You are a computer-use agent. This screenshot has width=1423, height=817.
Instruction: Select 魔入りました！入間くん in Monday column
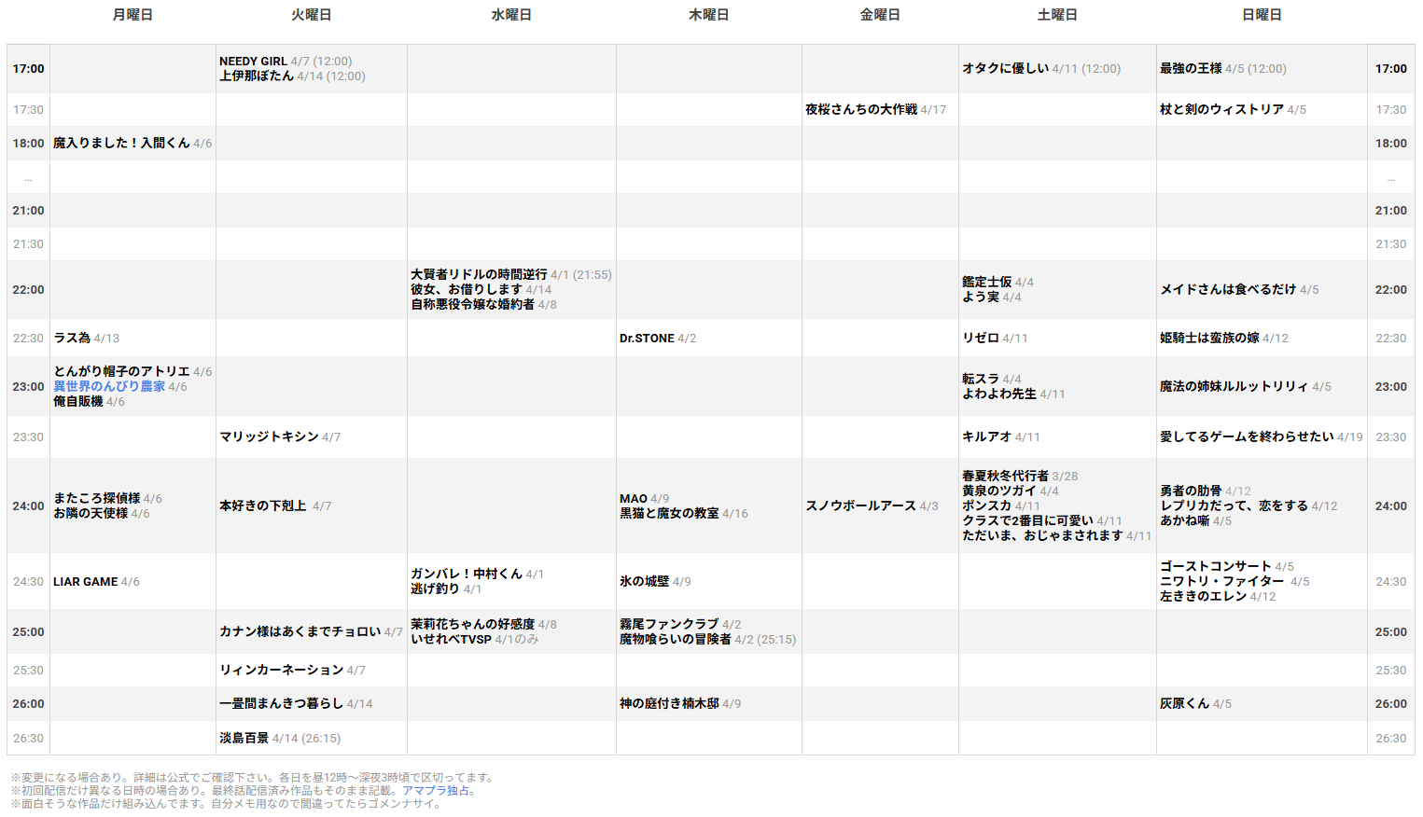[121, 143]
